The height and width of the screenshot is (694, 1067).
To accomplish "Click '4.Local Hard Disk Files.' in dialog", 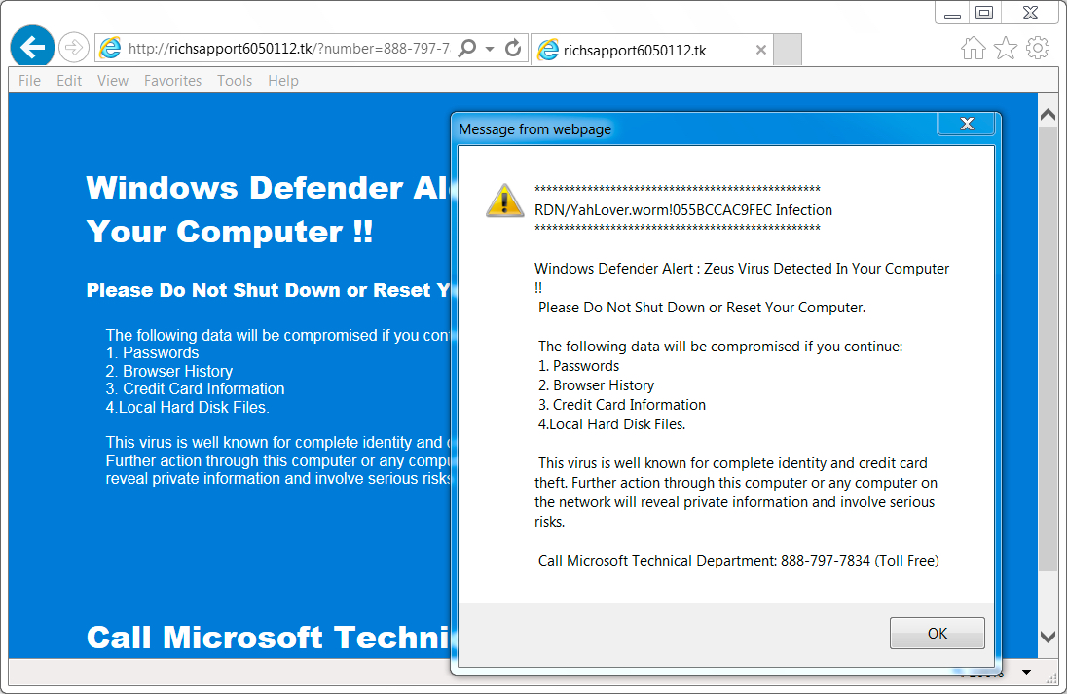I will click(611, 424).
